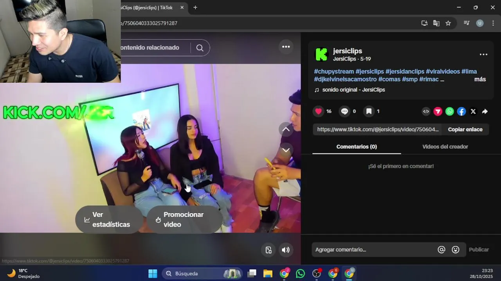This screenshot has height=281, width=501.
Task: Open the #rimac hashtag
Action: coord(429,79)
